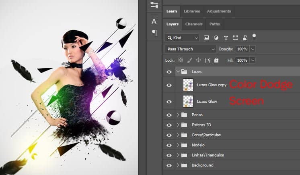Select the Layers tab
Viewport: 300px width, 175px height.
coord(173,24)
